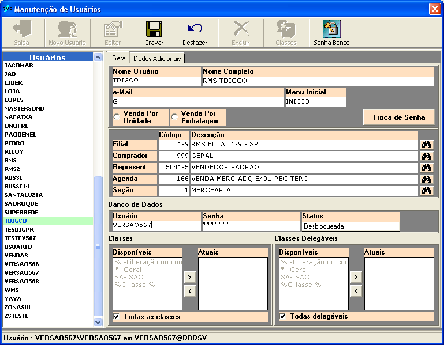Uncheck the Todas as classes checkbox
Screen dimensions: 444x345
(117, 316)
